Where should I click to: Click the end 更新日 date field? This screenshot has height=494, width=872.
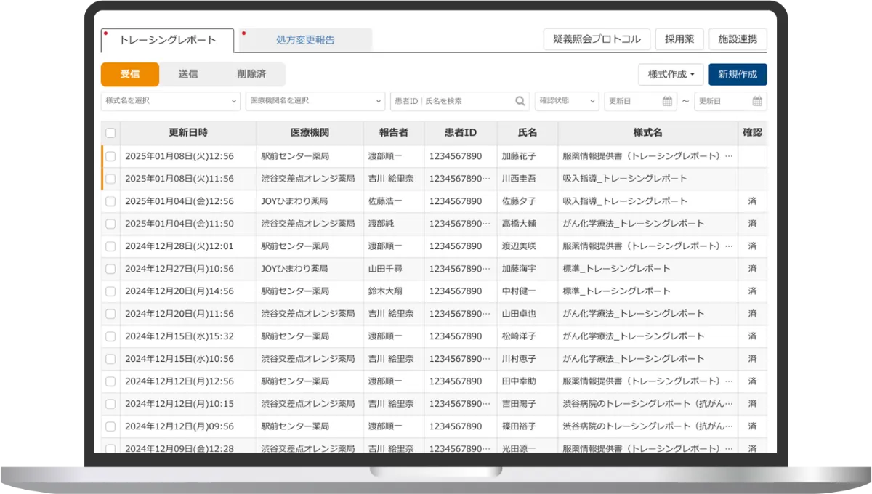pos(730,101)
